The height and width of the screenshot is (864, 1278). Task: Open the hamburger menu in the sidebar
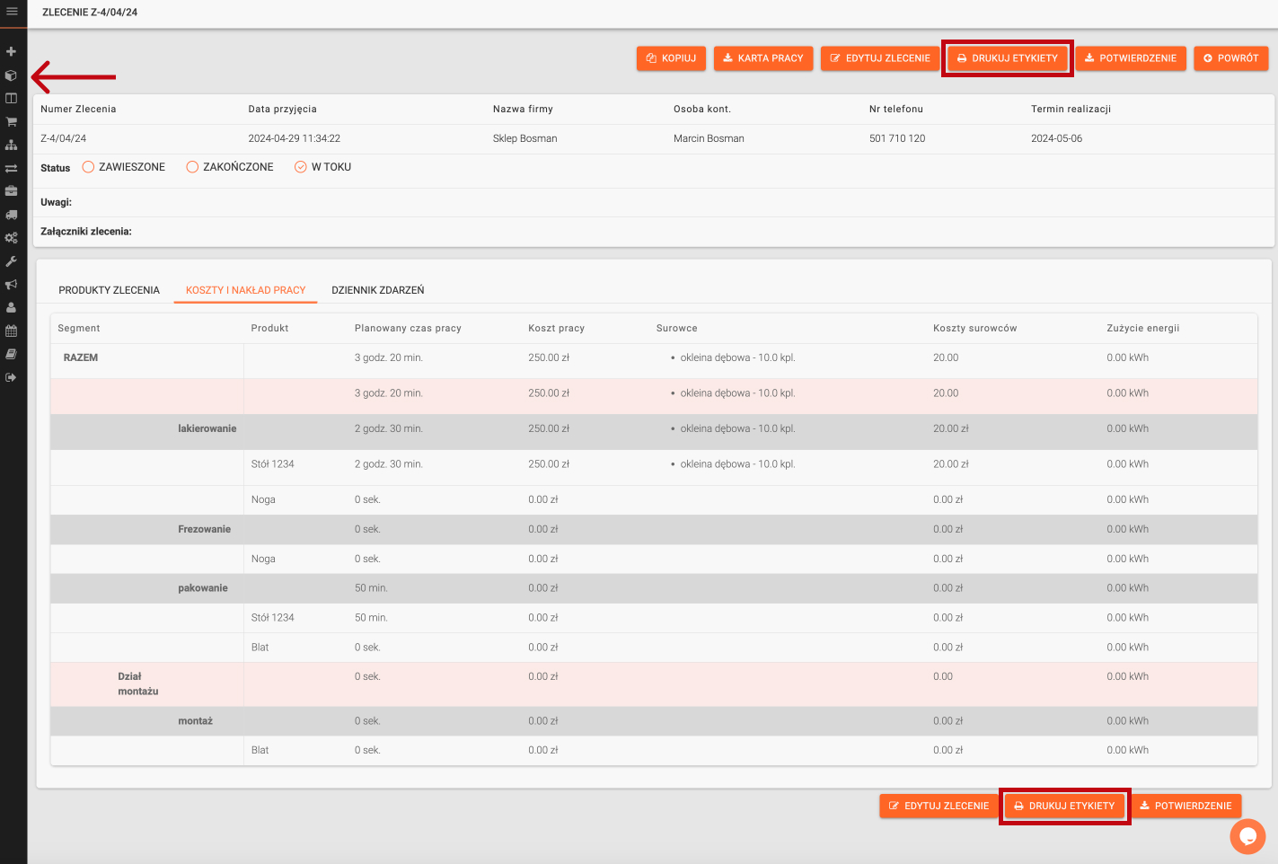(x=12, y=12)
